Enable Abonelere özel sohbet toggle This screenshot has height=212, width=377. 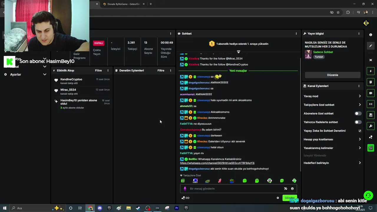[358, 113]
